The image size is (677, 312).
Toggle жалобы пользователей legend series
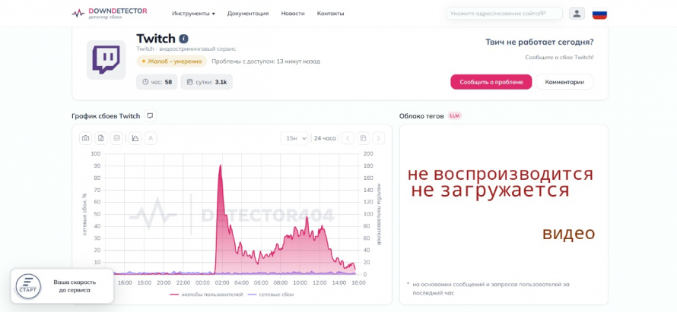click(x=206, y=295)
